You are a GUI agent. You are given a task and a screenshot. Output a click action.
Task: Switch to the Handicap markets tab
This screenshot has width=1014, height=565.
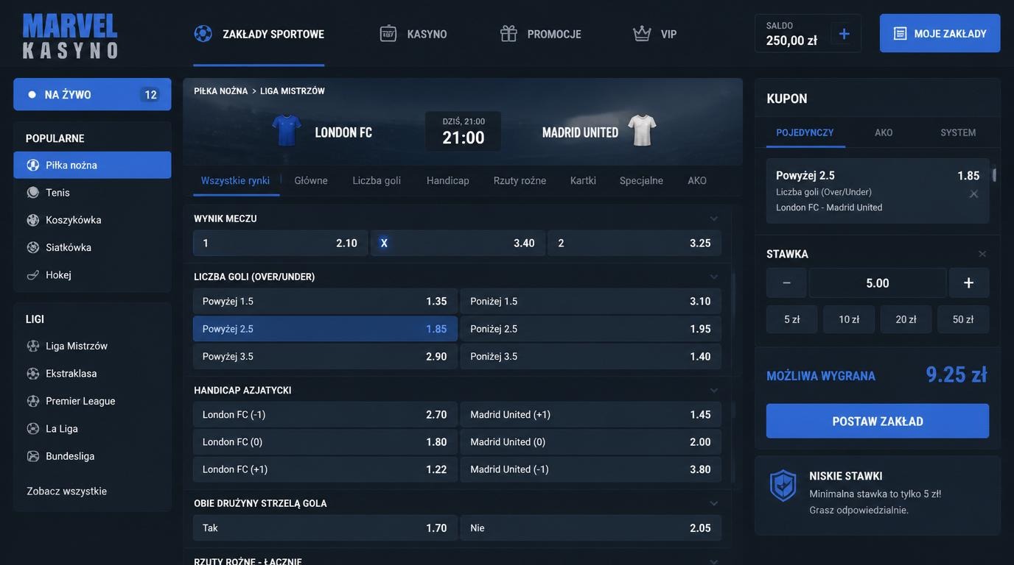click(448, 180)
